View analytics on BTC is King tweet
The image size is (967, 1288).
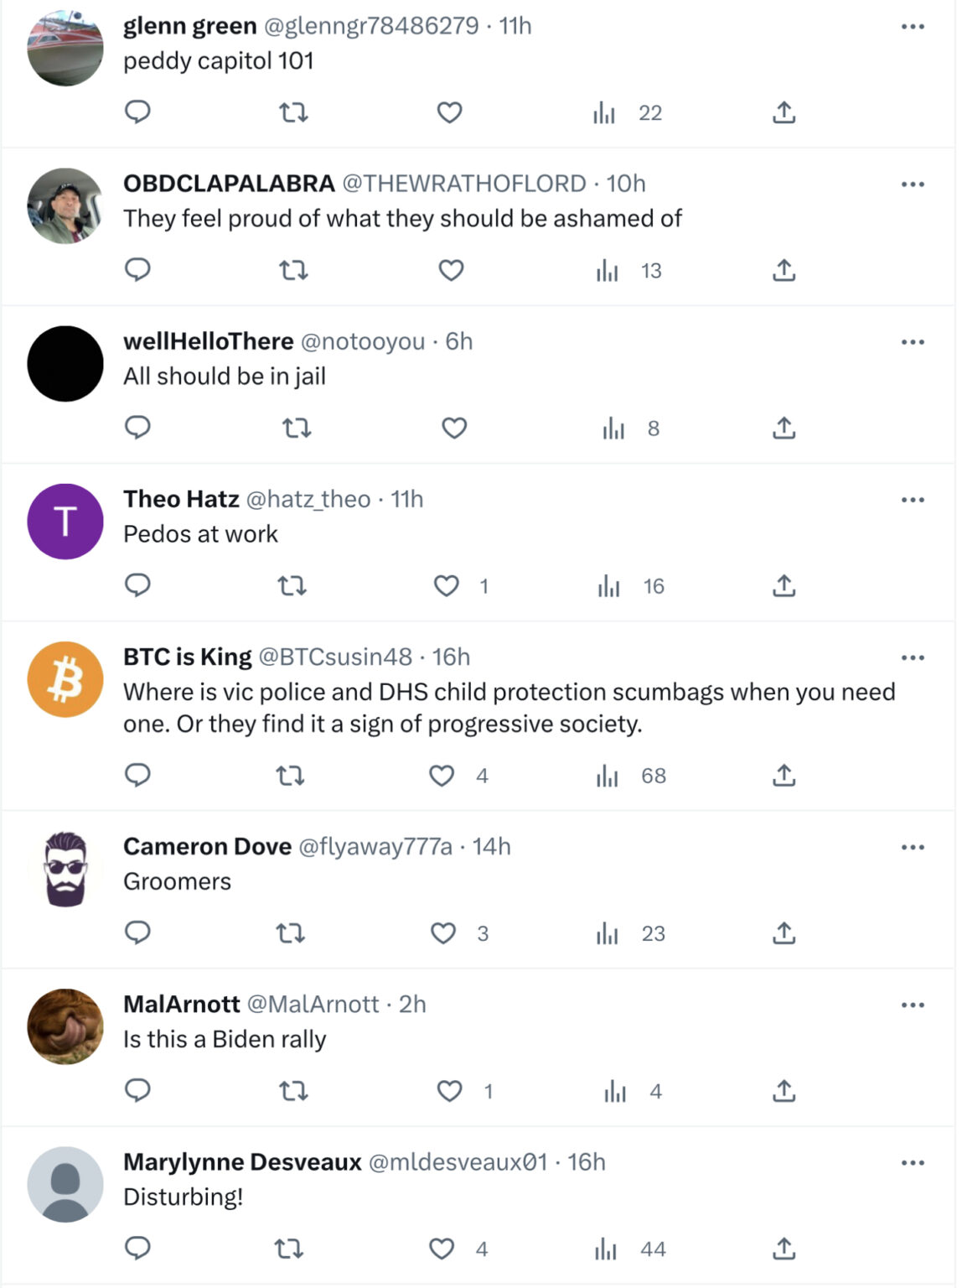tap(608, 776)
